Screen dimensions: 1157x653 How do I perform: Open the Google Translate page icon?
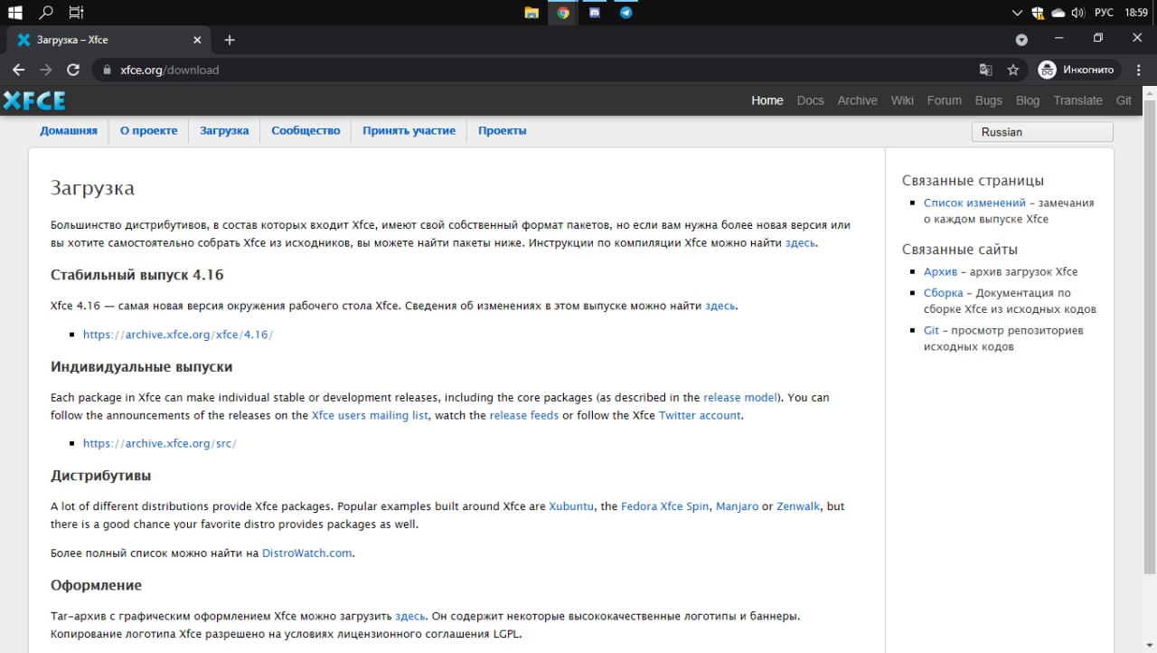986,70
